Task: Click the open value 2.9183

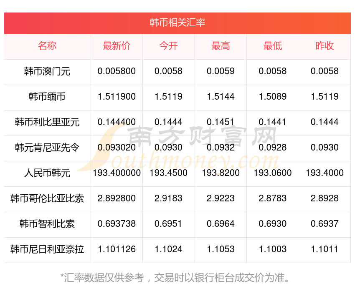Action: [168, 198]
